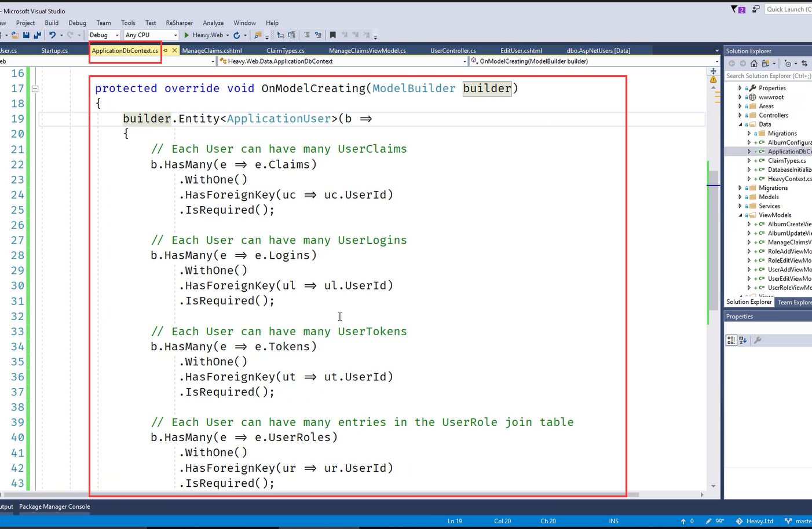Toggle bookmark on current line
Image resolution: width=812 pixels, height=529 pixels.
click(333, 35)
